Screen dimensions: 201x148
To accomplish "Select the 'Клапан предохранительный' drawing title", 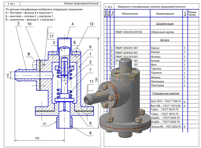I will pos(81,4).
